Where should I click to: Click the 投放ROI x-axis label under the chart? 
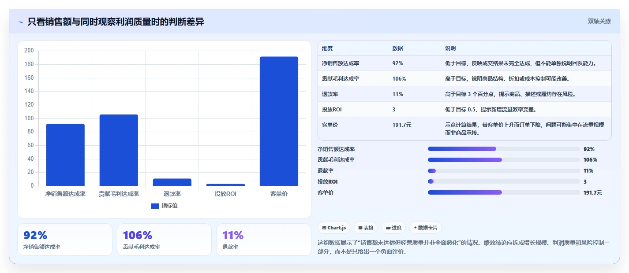click(x=225, y=194)
